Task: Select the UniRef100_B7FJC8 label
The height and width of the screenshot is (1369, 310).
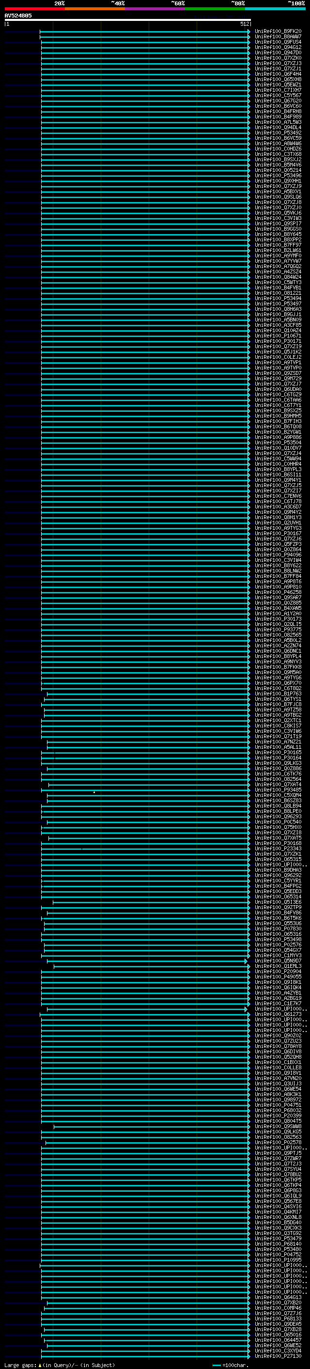Action: coord(278,704)
